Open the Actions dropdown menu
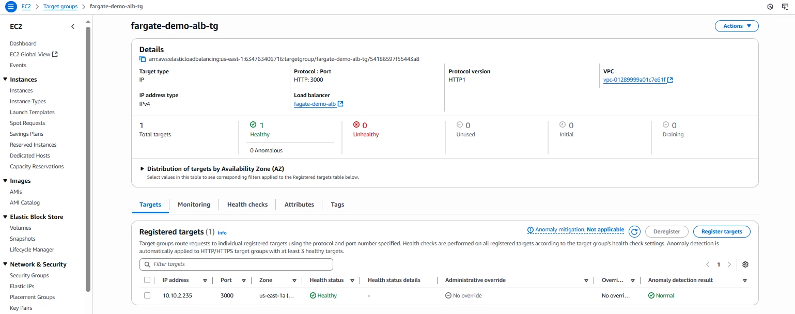 [737, 26]
